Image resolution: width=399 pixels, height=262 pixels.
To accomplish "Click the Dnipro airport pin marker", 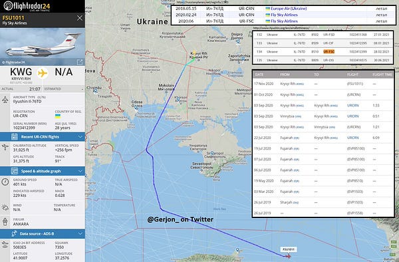I will tap(238, 41).
